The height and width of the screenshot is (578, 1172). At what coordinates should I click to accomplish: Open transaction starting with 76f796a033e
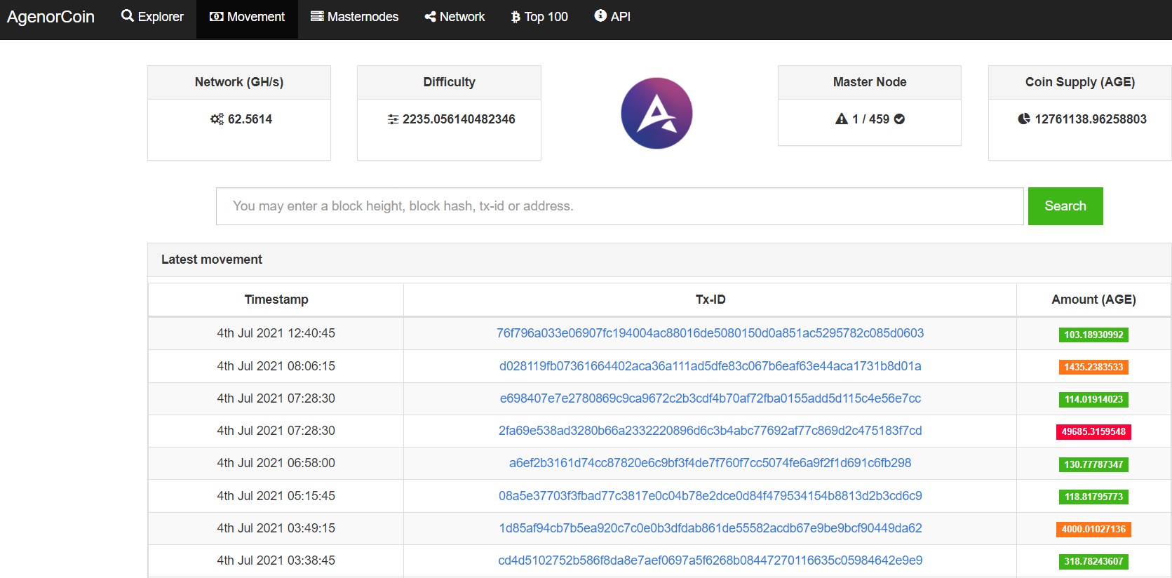[710, 333]
